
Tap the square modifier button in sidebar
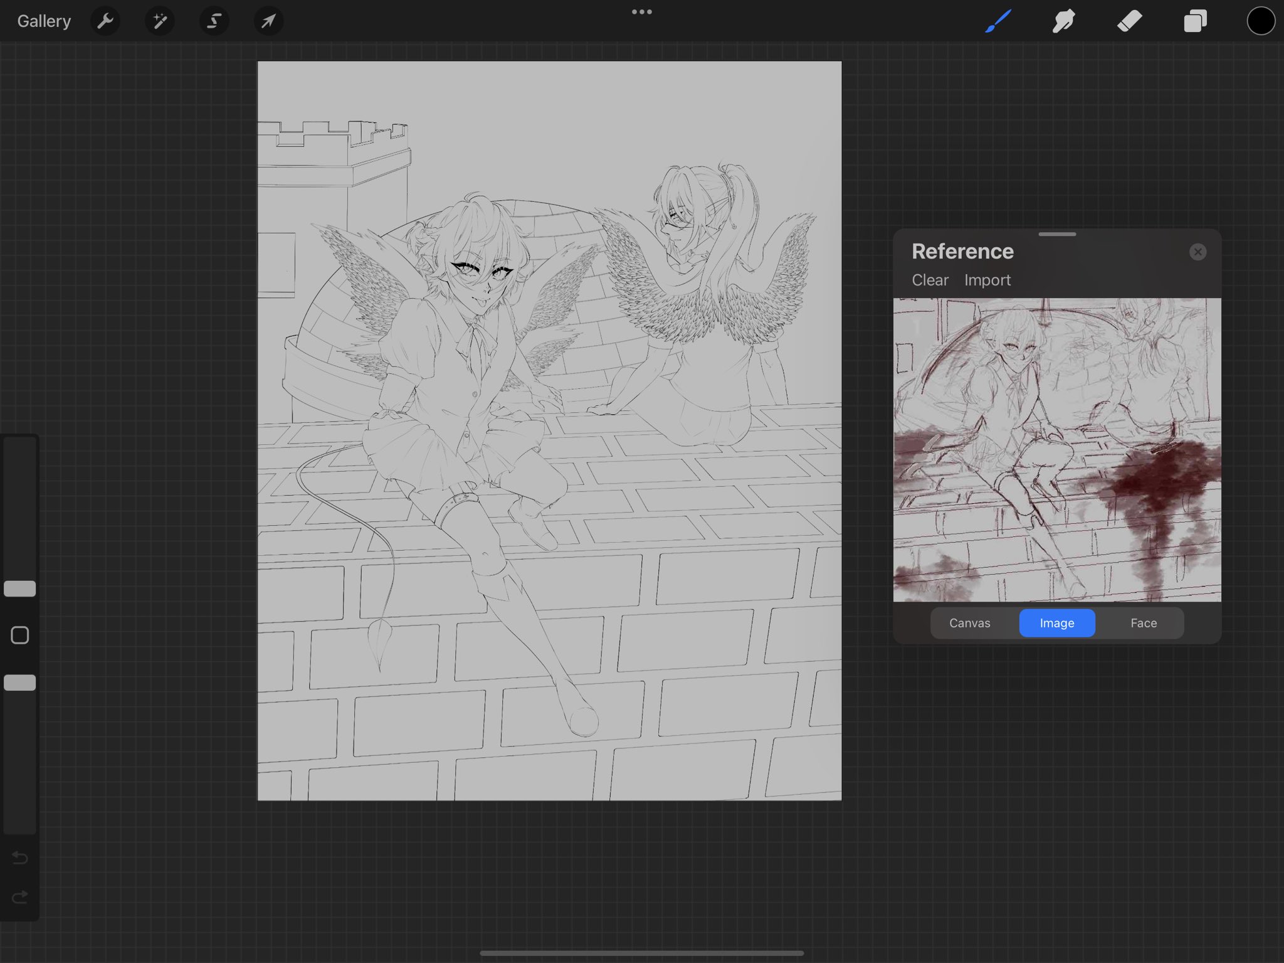tap(20, 635)
